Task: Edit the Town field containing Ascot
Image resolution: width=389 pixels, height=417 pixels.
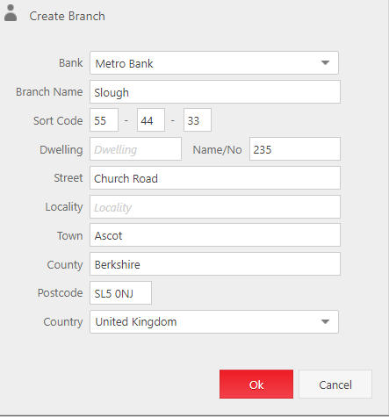Action: click(x=215, y=235)
